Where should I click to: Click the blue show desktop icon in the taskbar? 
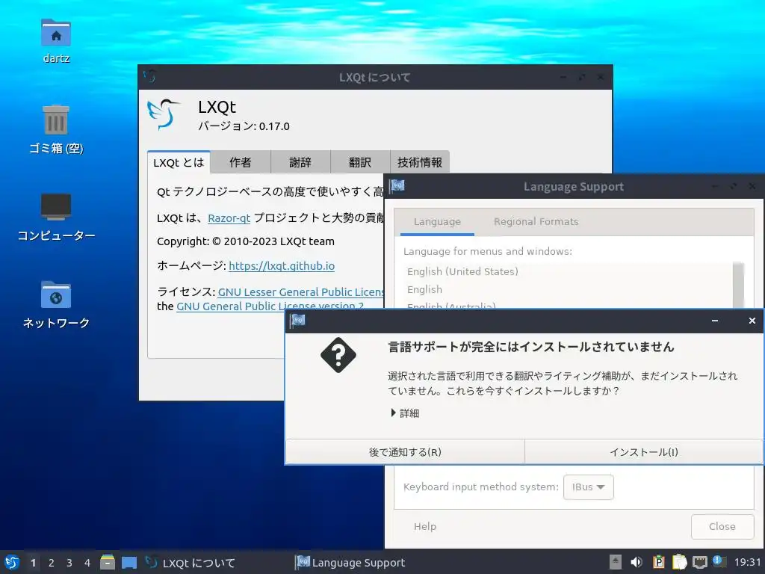click(x=129, y=563)
